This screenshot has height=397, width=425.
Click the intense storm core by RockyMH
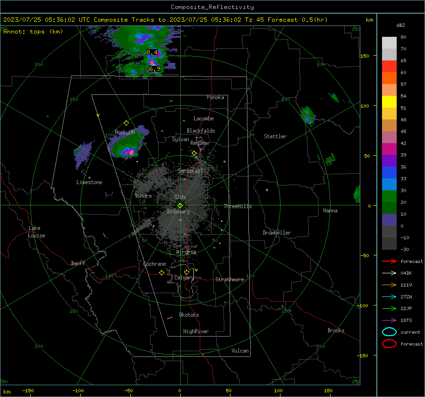129,152
